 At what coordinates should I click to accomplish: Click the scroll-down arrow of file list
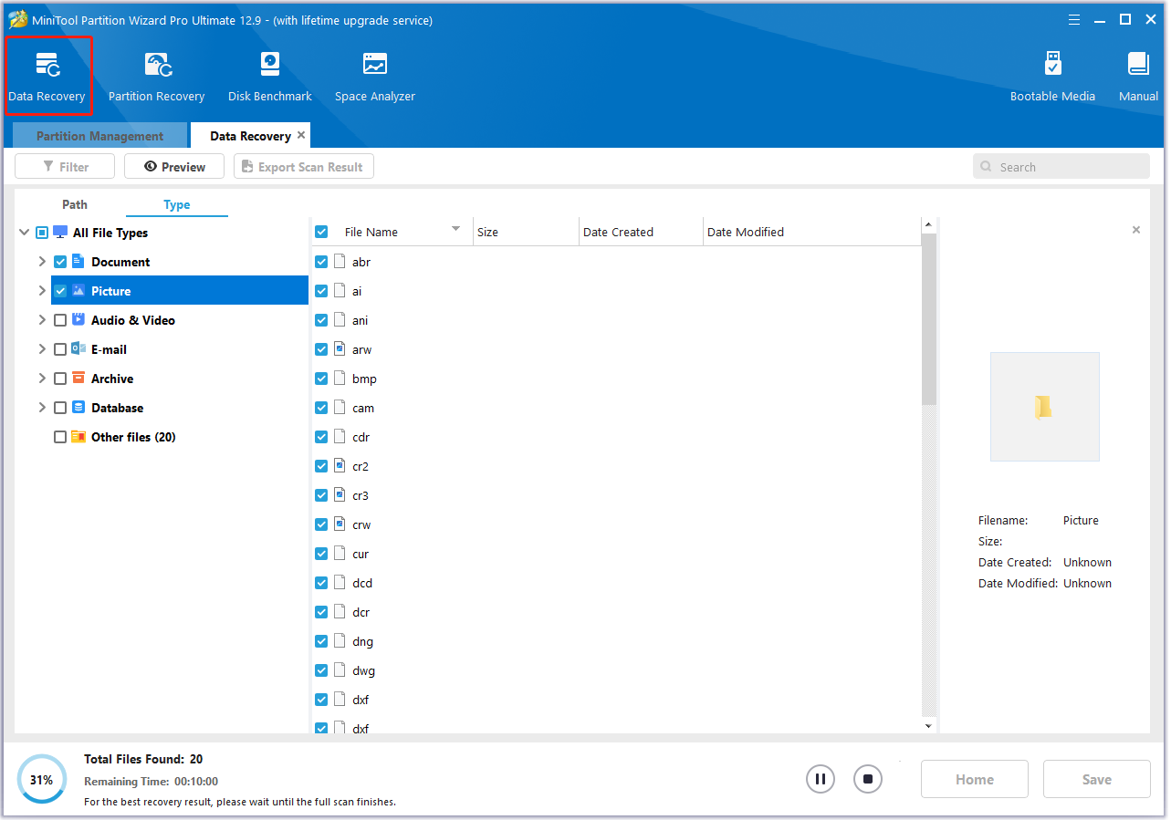point(929,726)
